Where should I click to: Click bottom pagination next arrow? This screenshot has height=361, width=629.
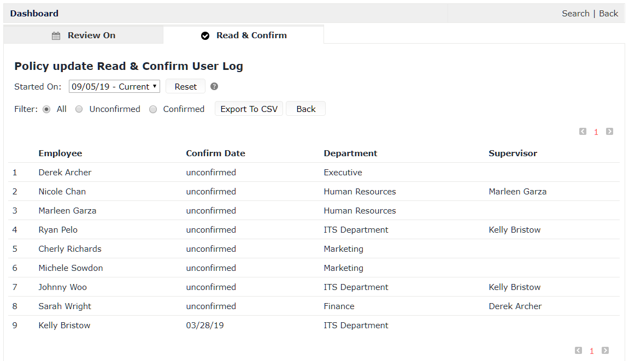tap(606, 351)
